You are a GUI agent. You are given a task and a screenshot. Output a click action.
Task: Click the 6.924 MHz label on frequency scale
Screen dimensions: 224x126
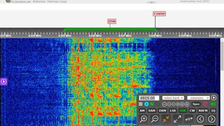[x=35, y=36]
